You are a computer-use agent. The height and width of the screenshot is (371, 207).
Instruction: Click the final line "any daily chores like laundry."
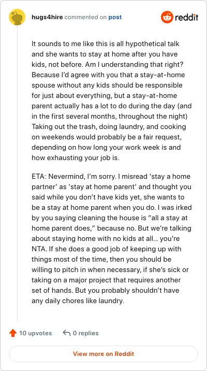click(x=78, y=301)
